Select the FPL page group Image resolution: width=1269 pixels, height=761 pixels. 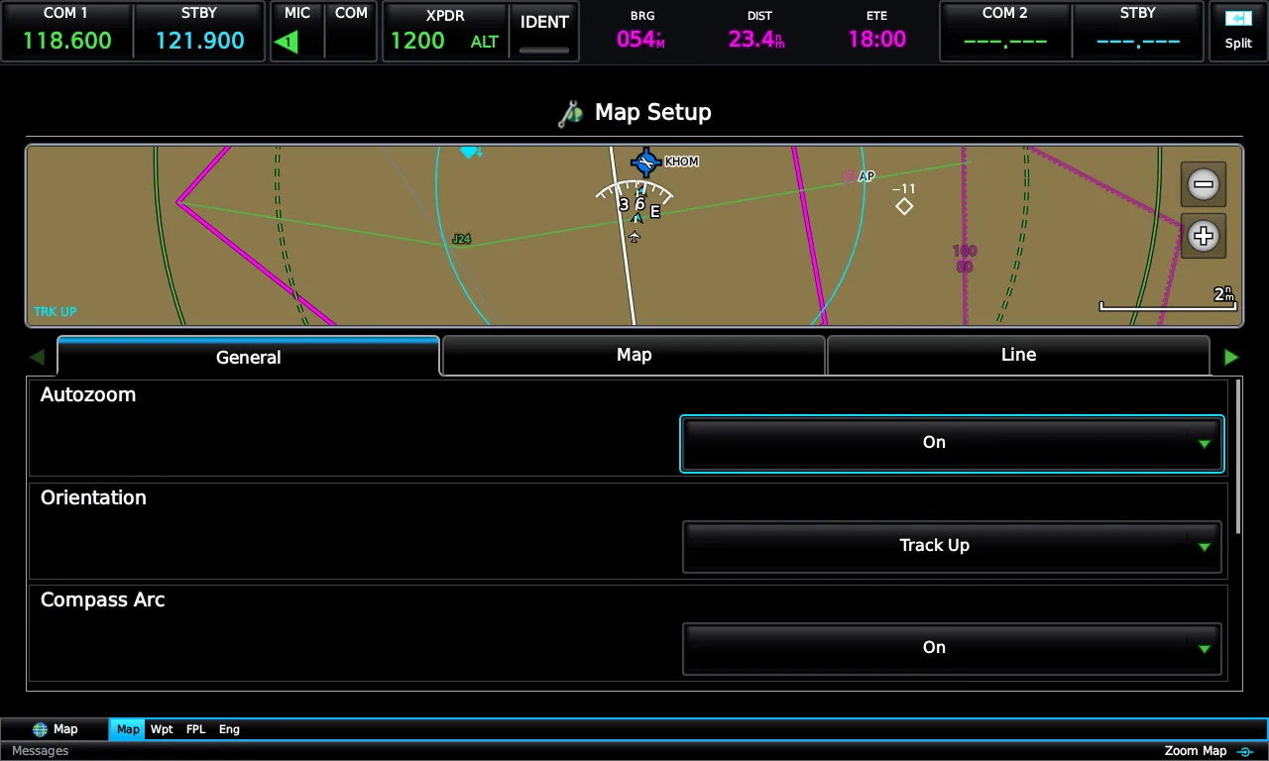click(195, 729)
